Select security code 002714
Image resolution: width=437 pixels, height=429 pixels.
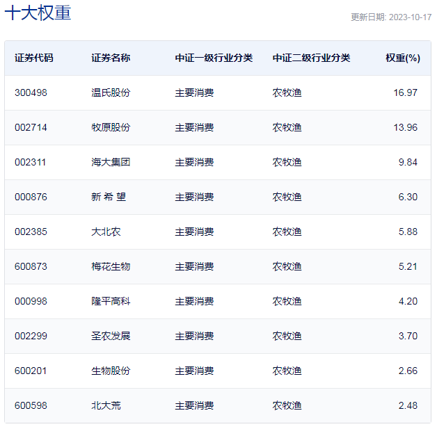point(31,127)
